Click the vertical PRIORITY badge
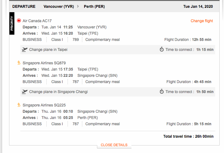This screenshot has height=153, width=224. click(12, 23)
